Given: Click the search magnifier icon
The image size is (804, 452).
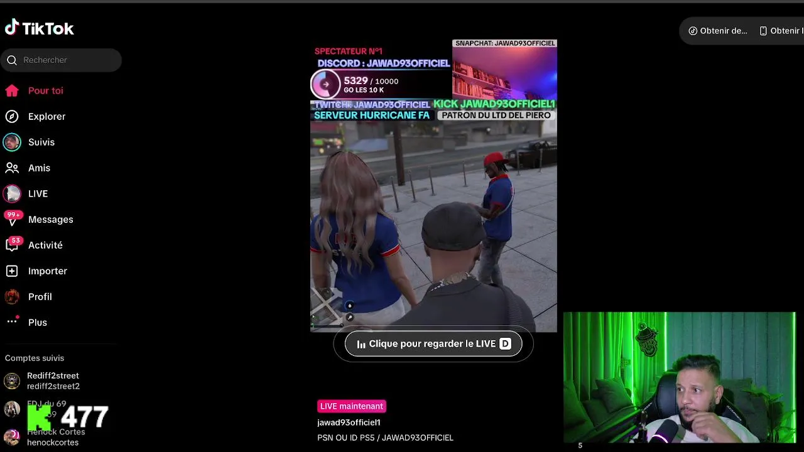Looking at the screenshot, I should tap(12, 60).
